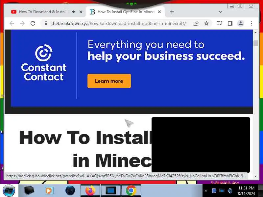The image size is (263, 197).
Task: Go back to the previous page
Action: click(12, 23)
